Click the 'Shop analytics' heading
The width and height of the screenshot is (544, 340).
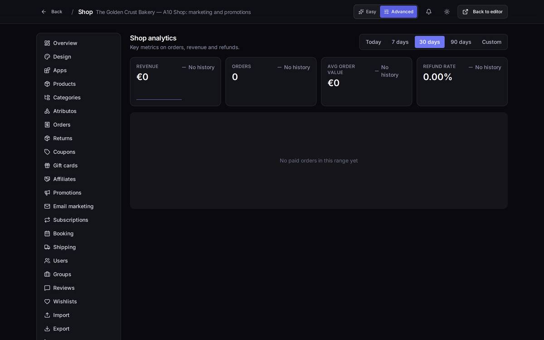pyautogui.click(x=153, y=38)
